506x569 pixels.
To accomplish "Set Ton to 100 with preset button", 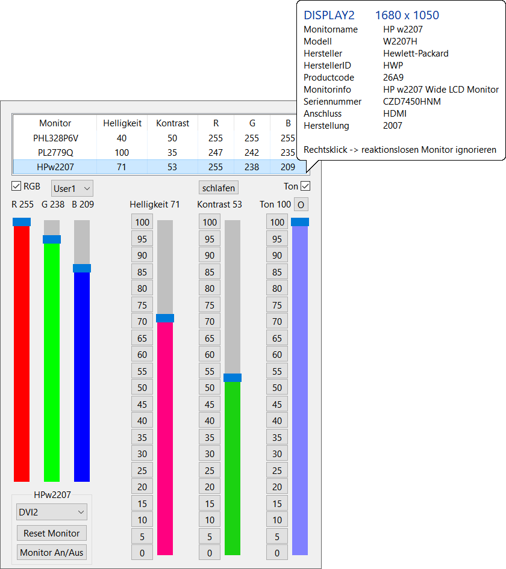I will tap(277, 222).
